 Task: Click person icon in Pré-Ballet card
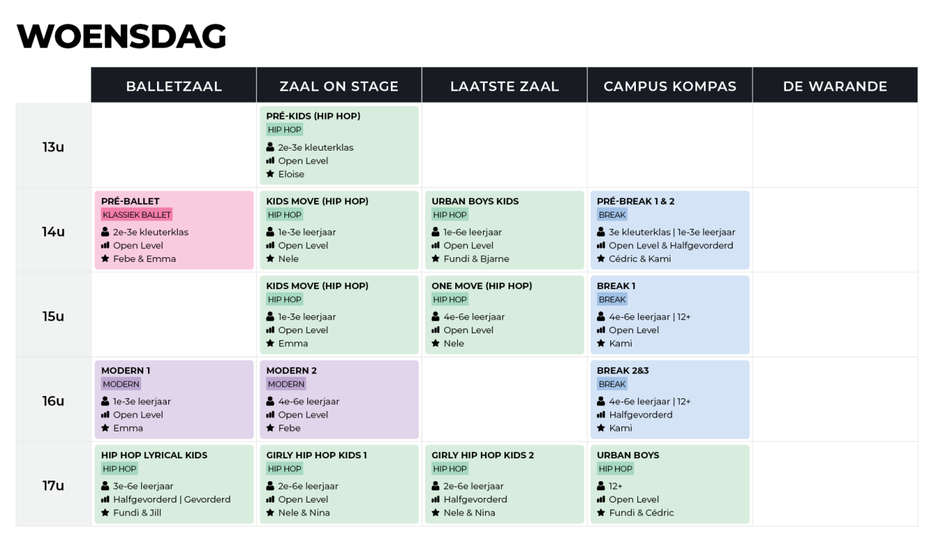coord(106,232)
